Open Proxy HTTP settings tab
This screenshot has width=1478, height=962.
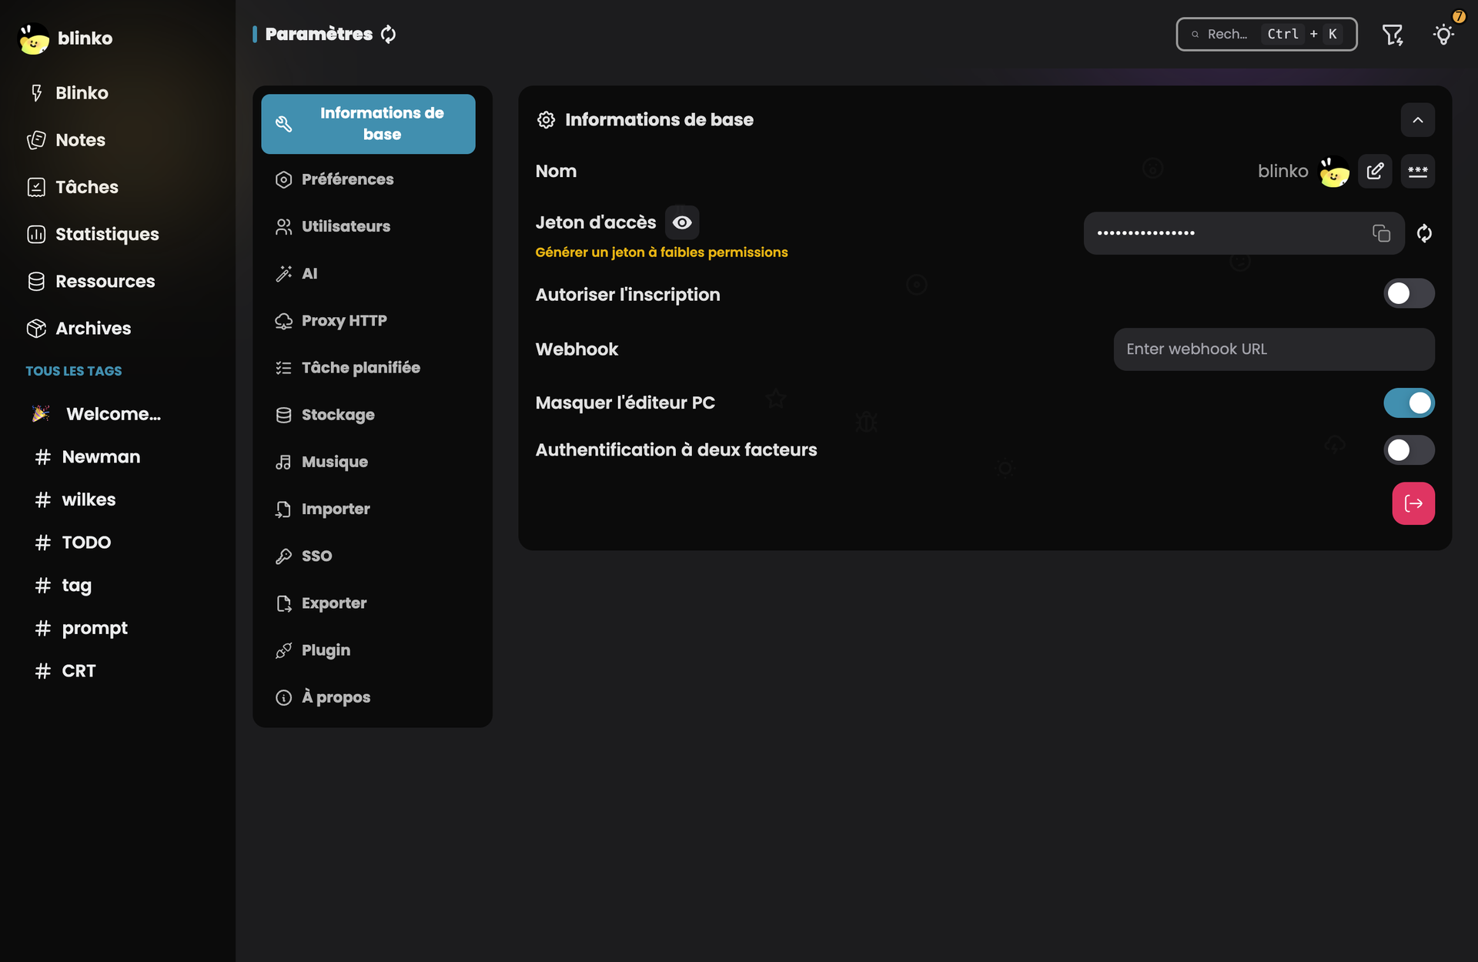[368, 320]
